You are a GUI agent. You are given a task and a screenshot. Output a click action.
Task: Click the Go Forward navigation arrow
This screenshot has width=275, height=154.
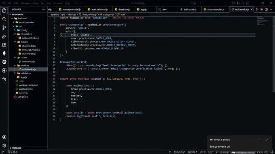tap(81, 3)
